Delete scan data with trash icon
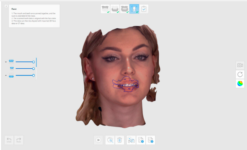Image resolution: width=247 pixels, height=150 pixels. pos(119,140)
